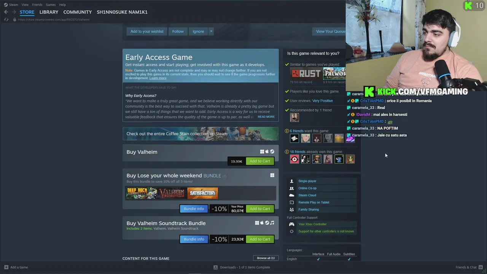
Task: Open the Very Positive user reviews link
Action: (323, 101)
